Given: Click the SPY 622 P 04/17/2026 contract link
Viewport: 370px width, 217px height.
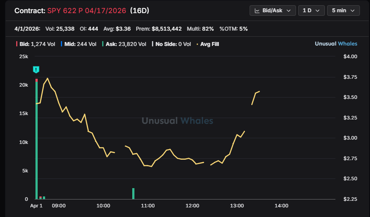Looking at the screenshot, I should pos(87,10).
